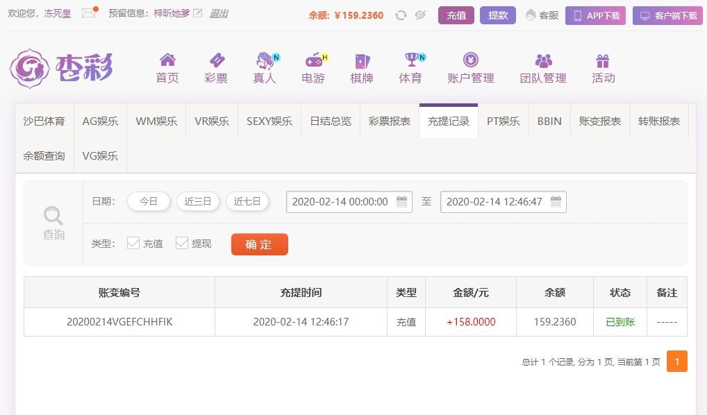Open the message envelope icon
This screenshot has height=415, width=707.
click(88, 12)
